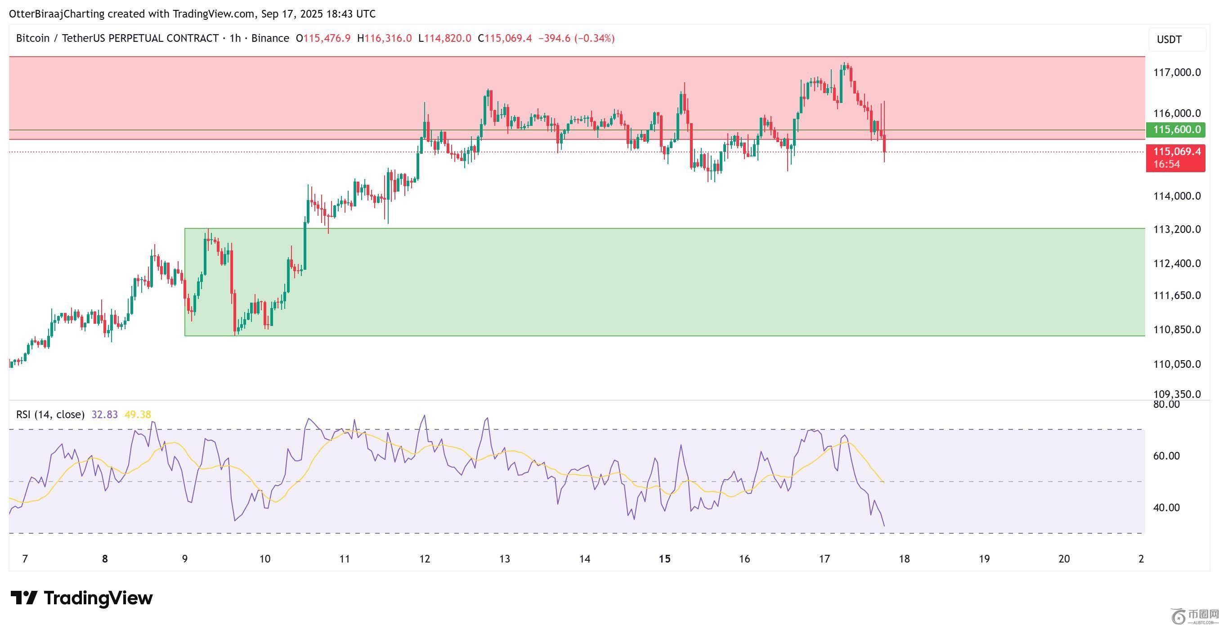Click the 117,000.0 price axis label

point(1176,72)
